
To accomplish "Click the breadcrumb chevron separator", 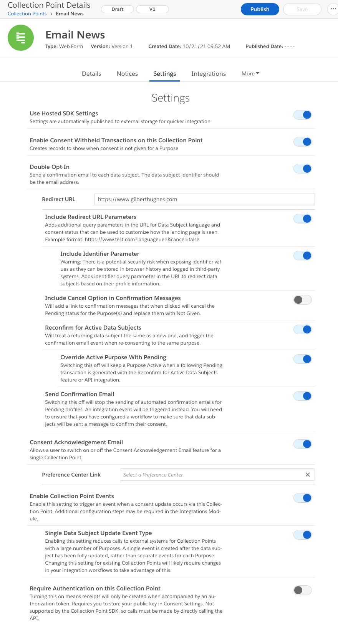I will [x=51, y=14].
